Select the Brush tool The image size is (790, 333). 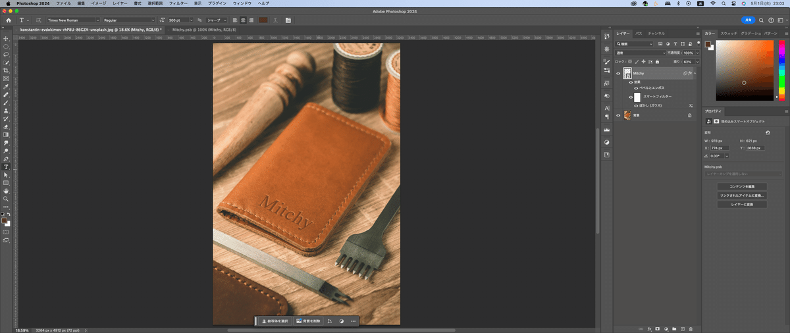[6, 102]
